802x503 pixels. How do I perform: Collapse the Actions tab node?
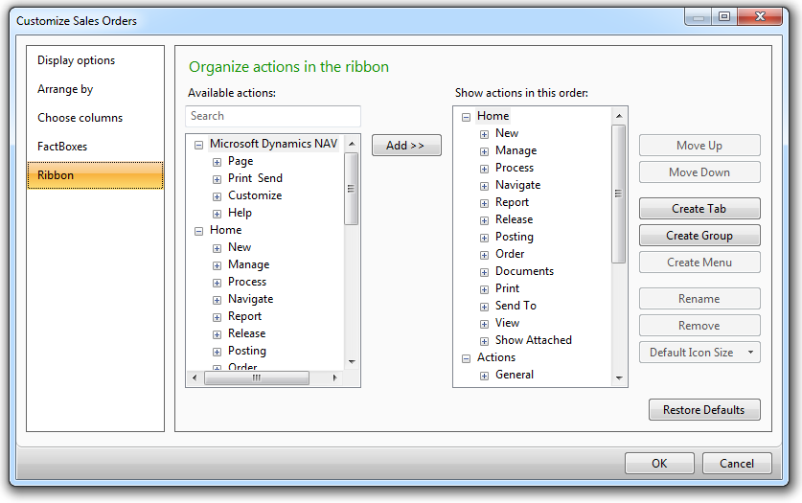click(466, 358)
